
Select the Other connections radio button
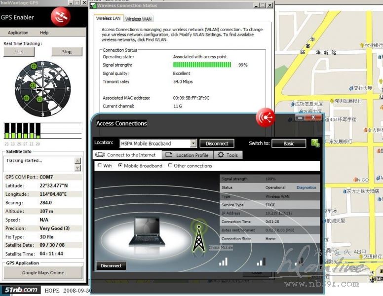pos(170,166)
